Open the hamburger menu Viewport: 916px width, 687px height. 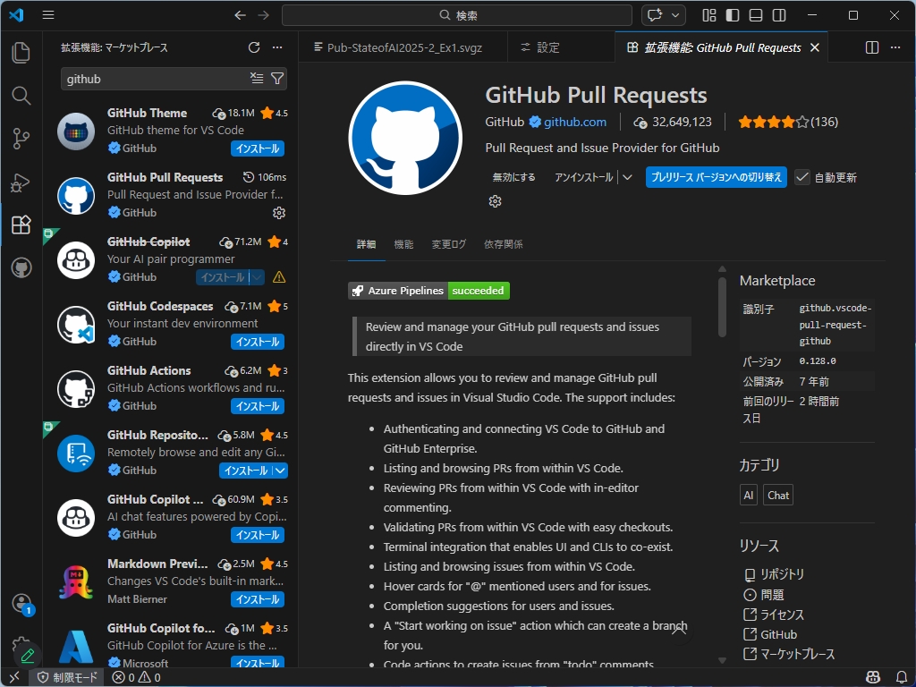click(x=48, y=15)
